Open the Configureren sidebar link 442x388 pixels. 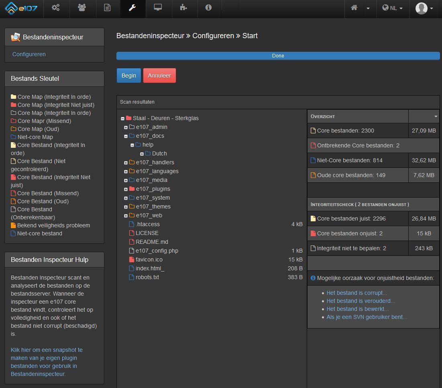coord(29,54)
